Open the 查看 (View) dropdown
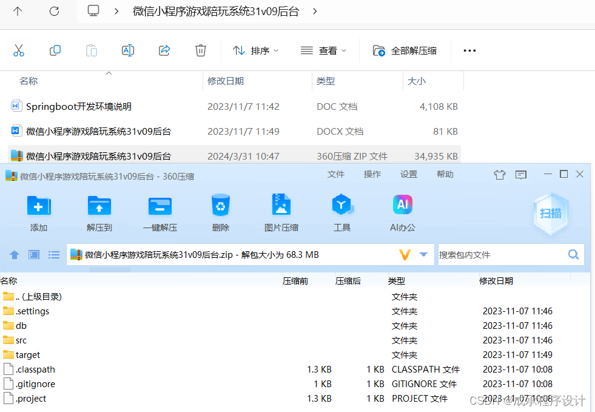 click(x=322, y=50)
